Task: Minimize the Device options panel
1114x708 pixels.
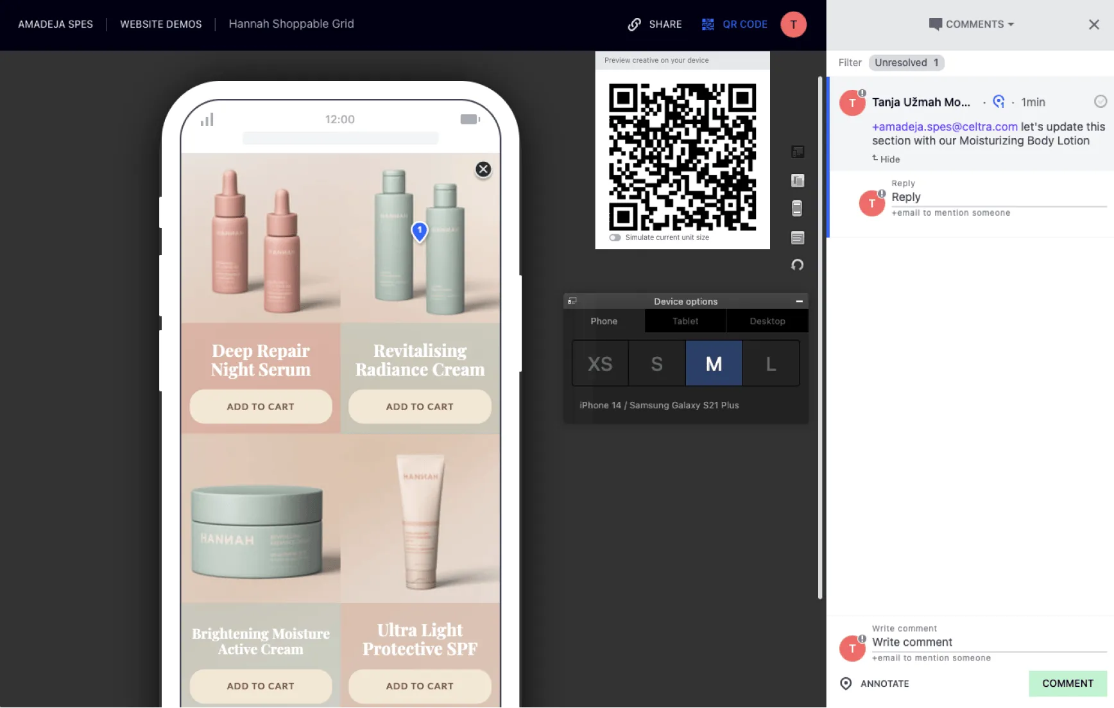Action: (x=799, y=301)
